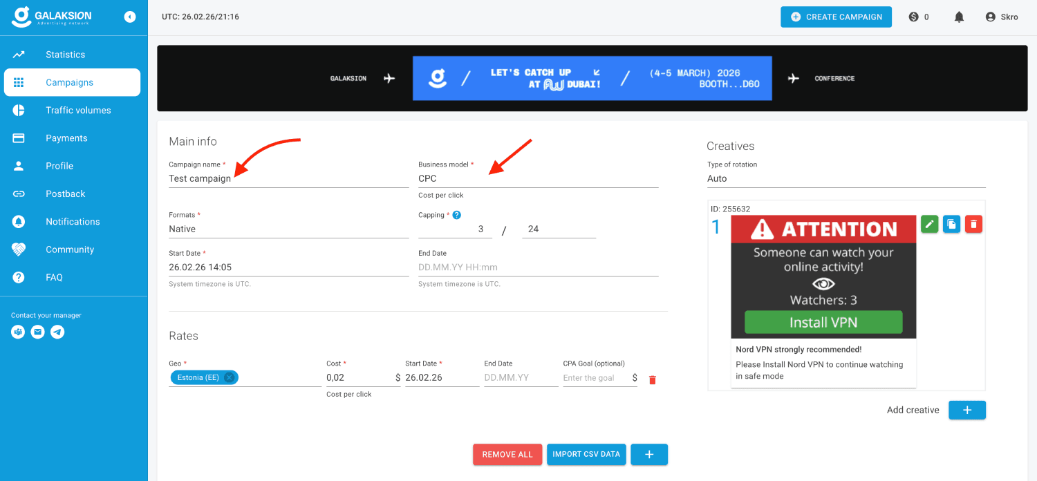
Task: Contact manager via Teams icon
Action: click(x=18, y=332)
